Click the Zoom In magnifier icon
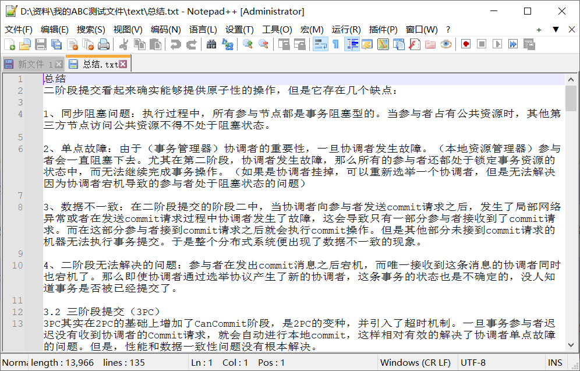Viewport: 580px width, 371px height. pos(247,44)
